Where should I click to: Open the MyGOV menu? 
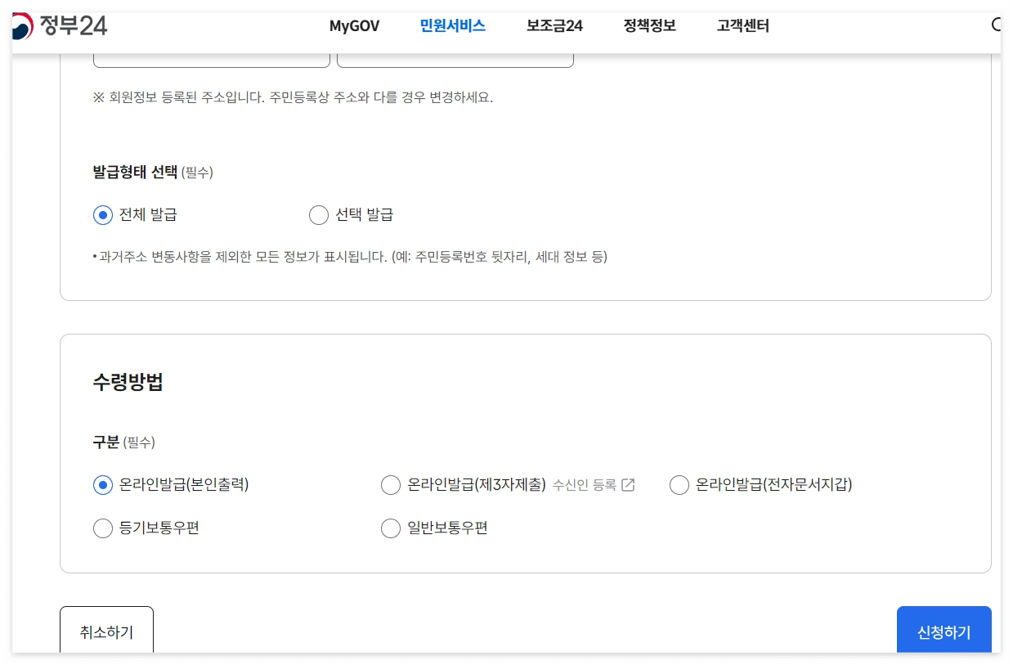coord(353,25)
